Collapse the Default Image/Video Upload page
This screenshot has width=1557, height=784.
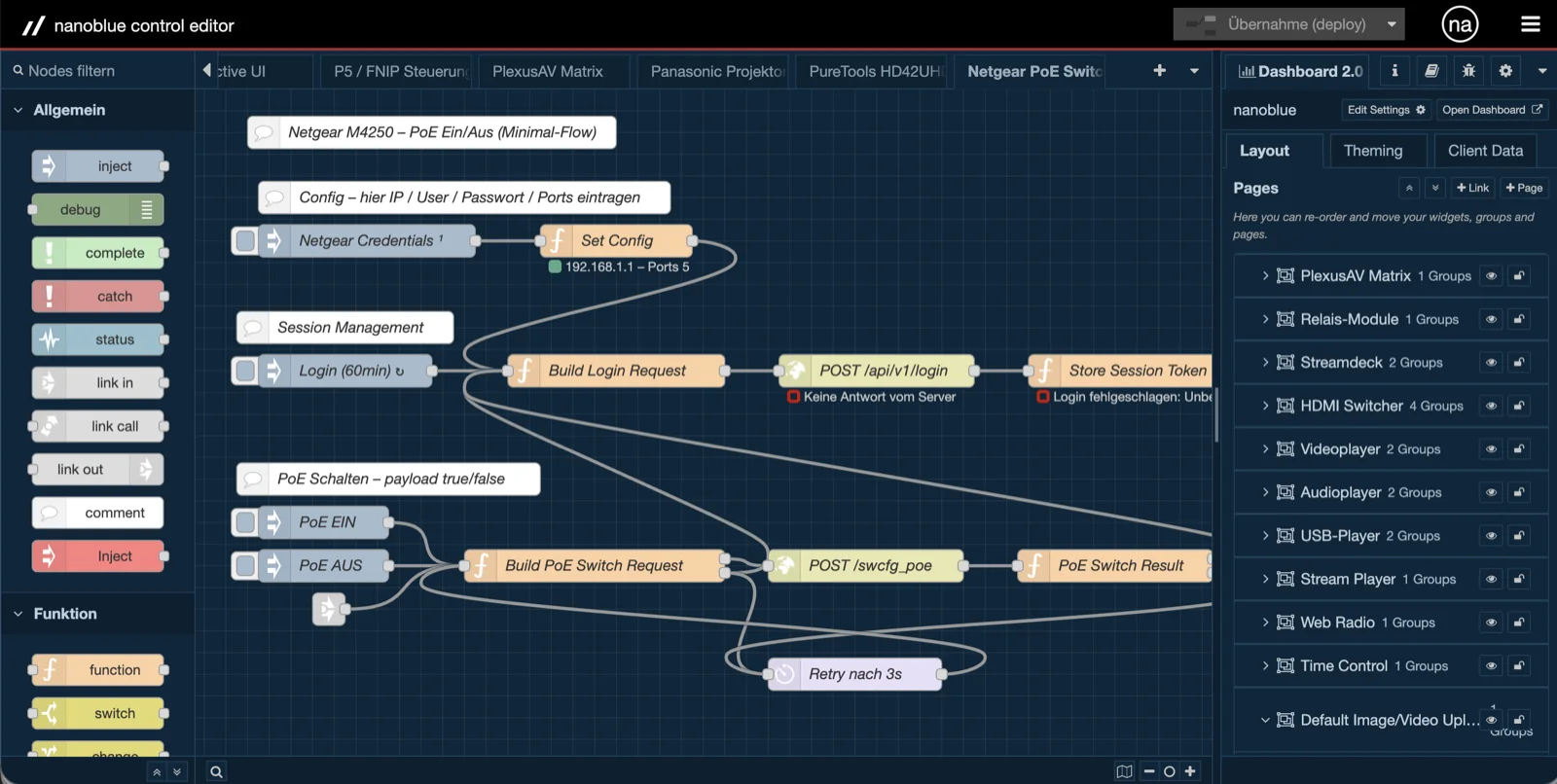click(1265, 720)
